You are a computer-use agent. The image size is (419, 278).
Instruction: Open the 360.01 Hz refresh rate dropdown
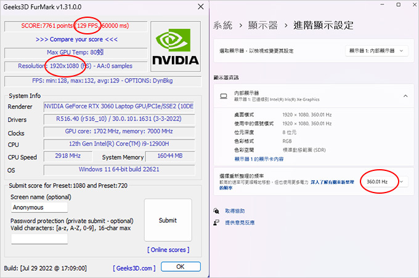tap(384, 181)
